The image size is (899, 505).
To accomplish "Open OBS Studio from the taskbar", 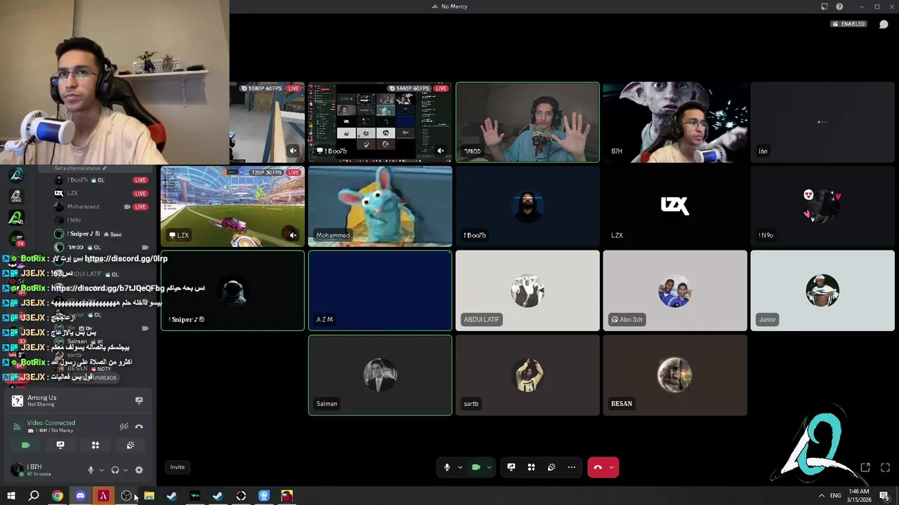I will click(126, 496).
